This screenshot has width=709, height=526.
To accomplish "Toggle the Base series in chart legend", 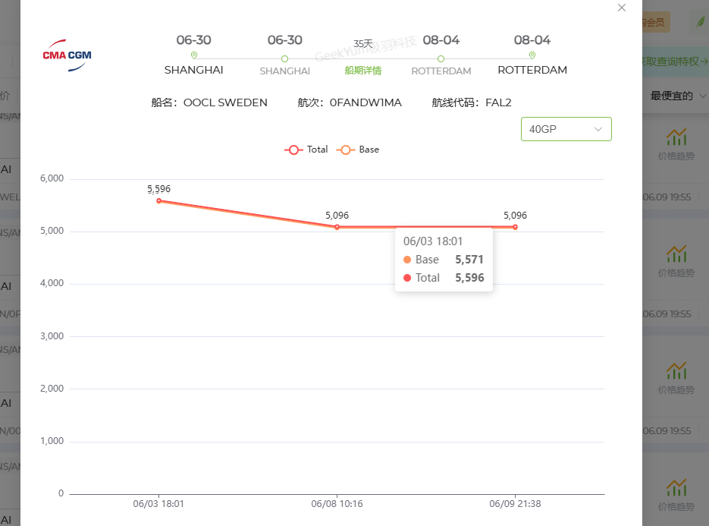I will coord(358,150).
